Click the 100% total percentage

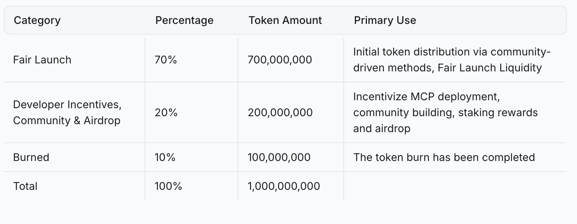point(168,186)
